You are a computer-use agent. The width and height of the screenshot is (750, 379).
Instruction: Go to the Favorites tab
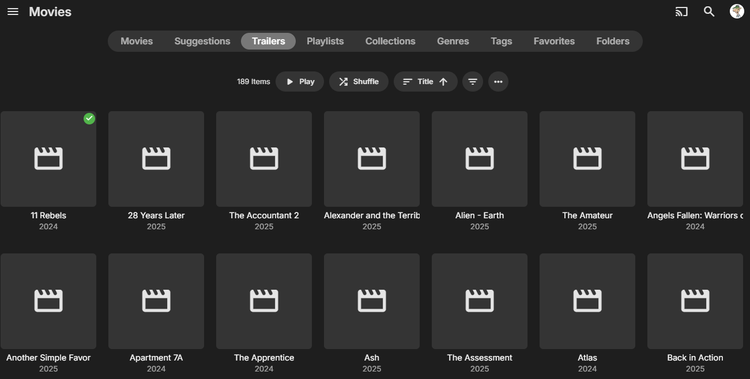[554, 41]
